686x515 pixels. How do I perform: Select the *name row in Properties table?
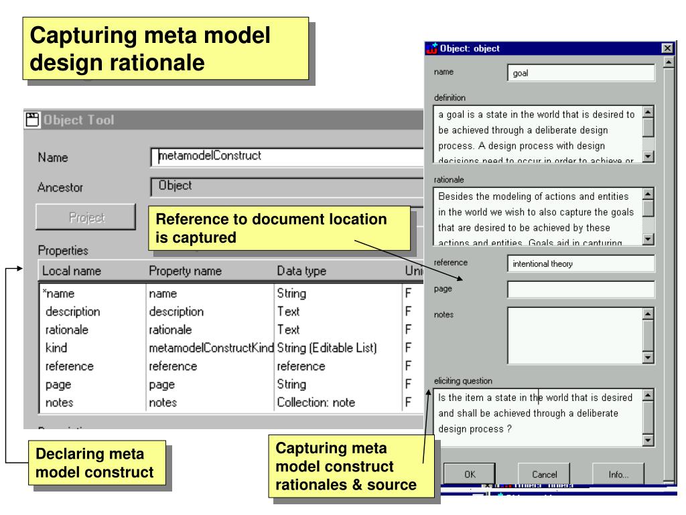tap(220, 294)
